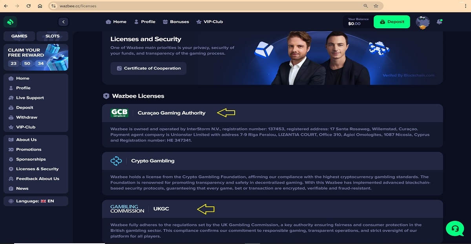Screen dimensions: 471x244
Task: Open the Certificate of Cooperation button
Action: click(148, 68)
